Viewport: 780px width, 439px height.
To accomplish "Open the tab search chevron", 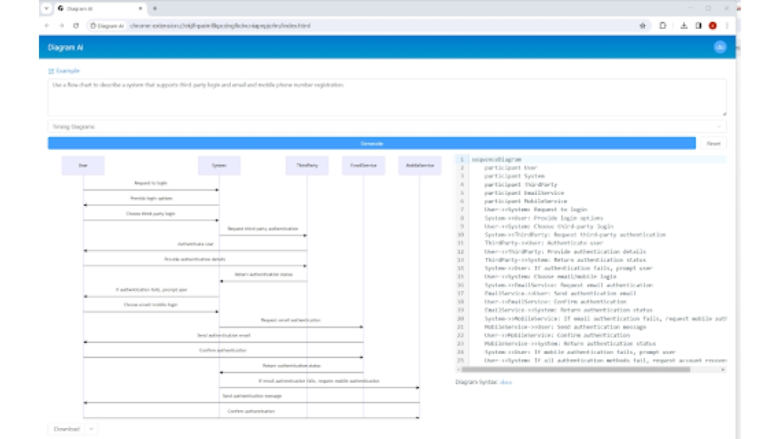I will click(x=46, y=9).
